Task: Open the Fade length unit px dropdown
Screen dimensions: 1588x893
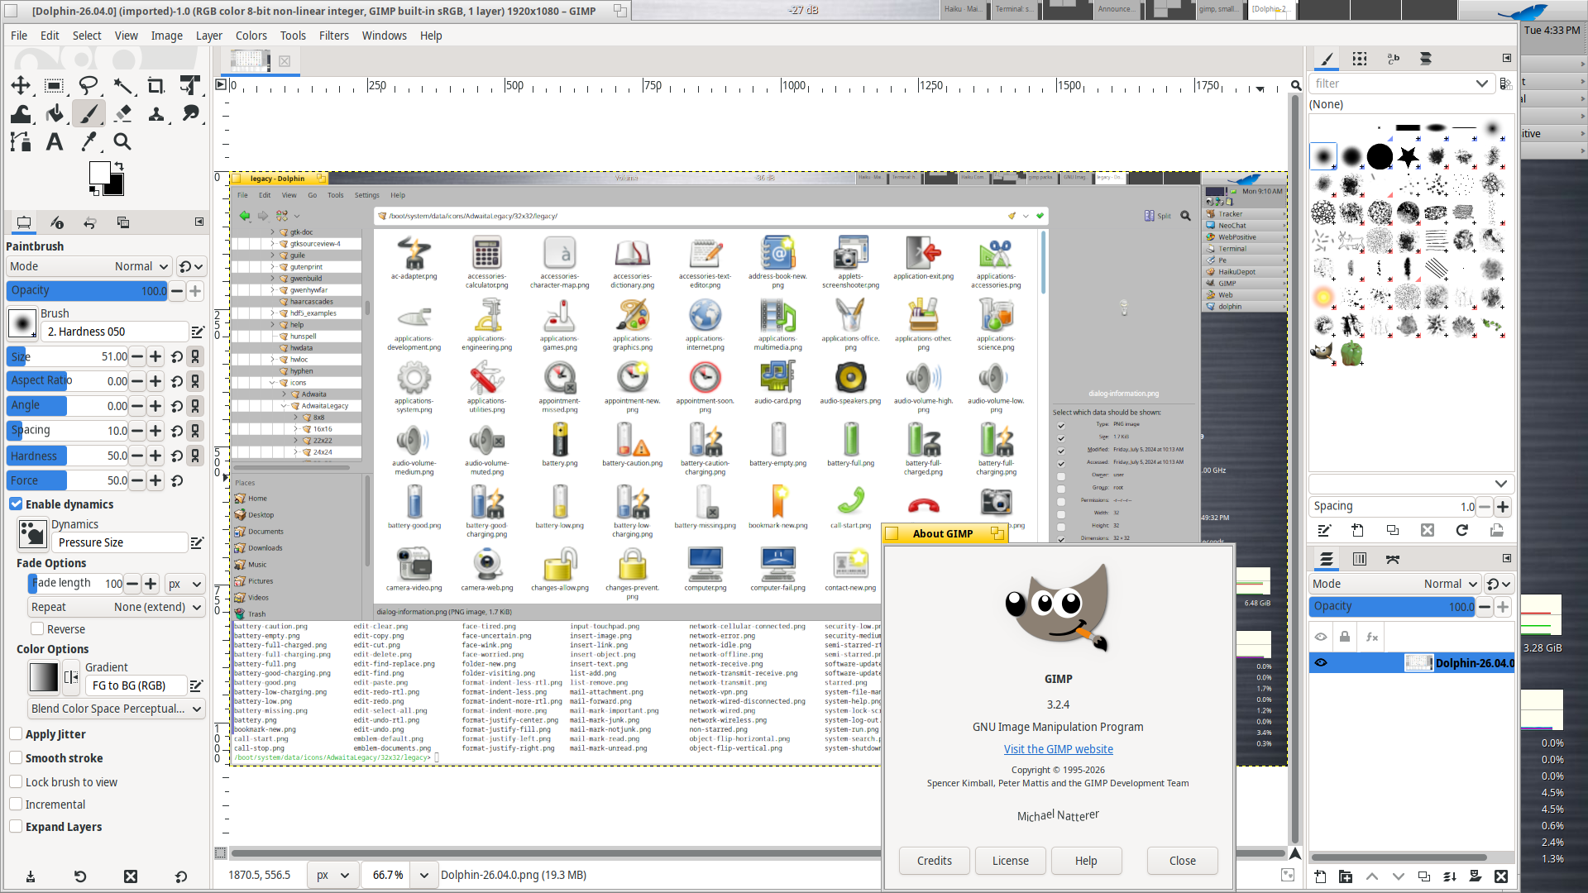Action: click(x=185, y=584)
